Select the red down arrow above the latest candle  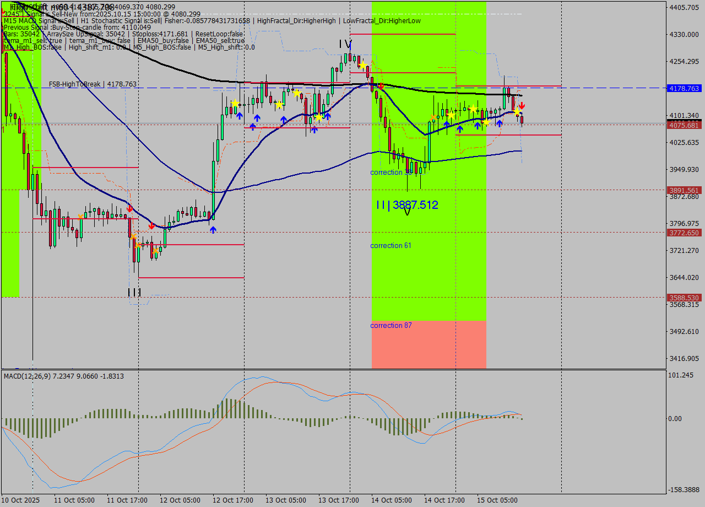(522, 105)
